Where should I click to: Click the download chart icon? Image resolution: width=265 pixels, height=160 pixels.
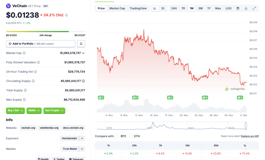click(246, 8)
